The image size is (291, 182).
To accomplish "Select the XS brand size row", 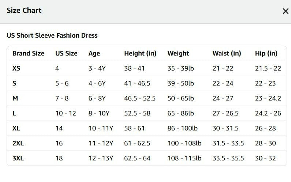I will 147,68.
